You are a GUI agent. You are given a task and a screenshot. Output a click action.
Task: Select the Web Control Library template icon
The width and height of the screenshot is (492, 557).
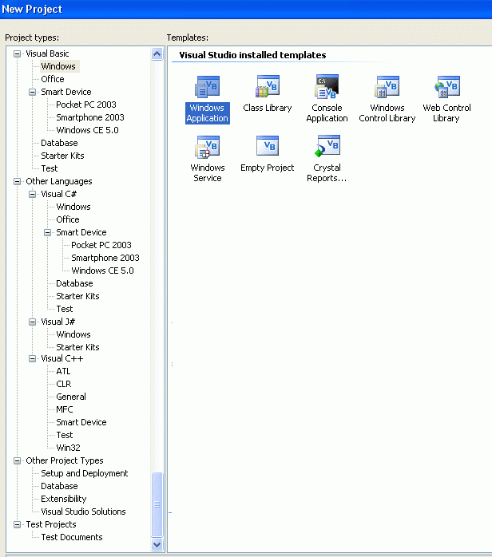[446, 87]
